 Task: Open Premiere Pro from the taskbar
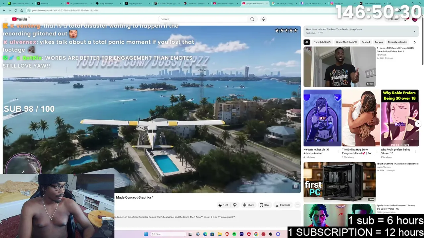tap(241, 234)
